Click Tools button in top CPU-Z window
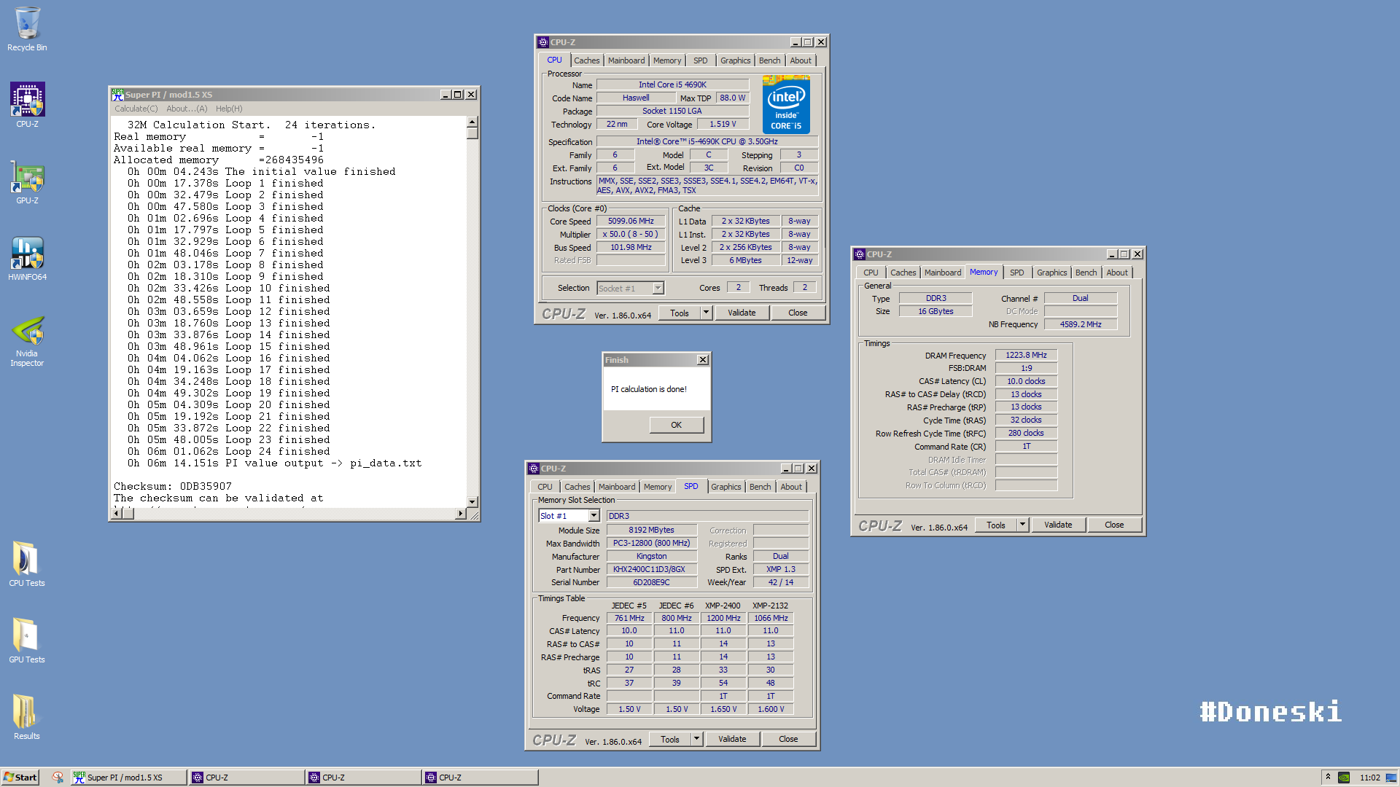1400x787 pixels. (680, 313)
